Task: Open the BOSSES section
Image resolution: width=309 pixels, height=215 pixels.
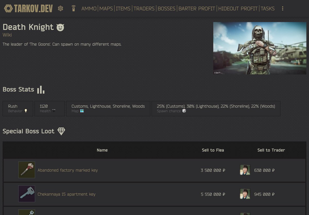Action: point(166,9)
